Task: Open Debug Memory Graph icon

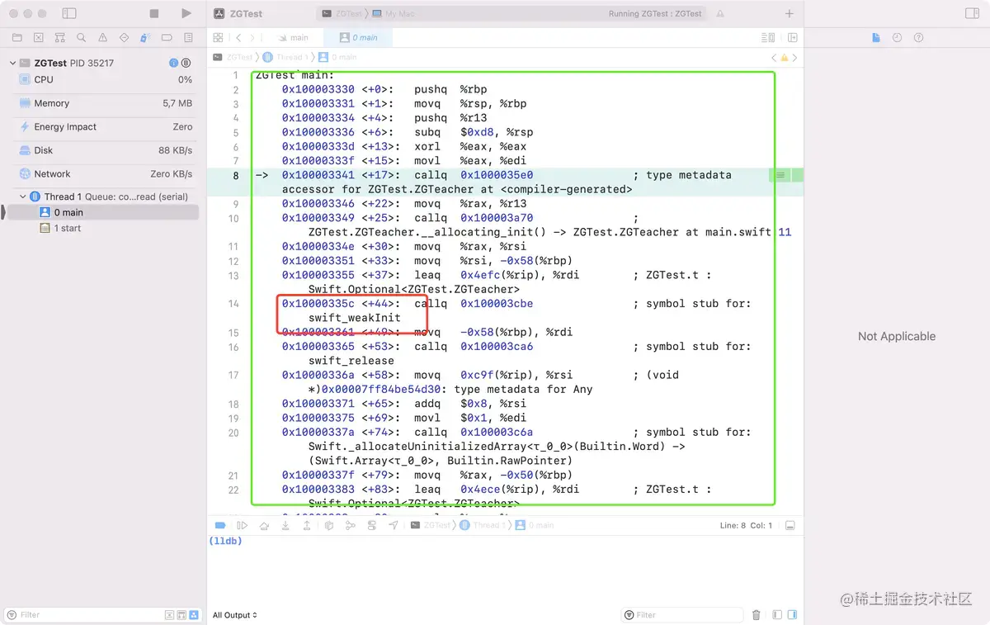Action: point(351,525)
